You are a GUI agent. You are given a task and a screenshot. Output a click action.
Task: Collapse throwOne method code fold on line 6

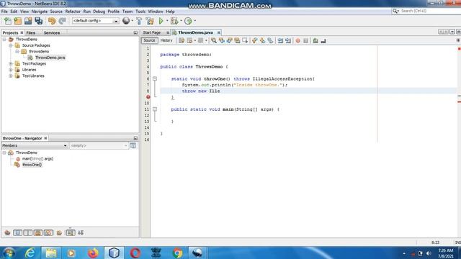(x=155, y=78)
